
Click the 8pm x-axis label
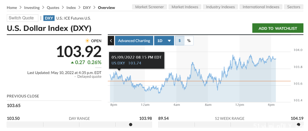click(114, 105)
